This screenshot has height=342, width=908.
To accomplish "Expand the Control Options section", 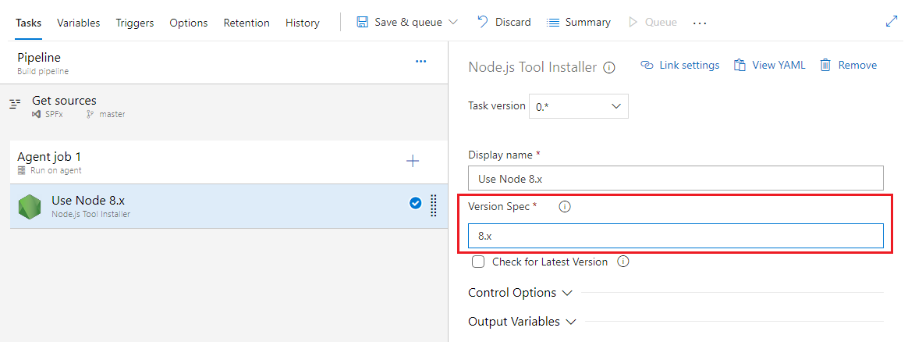I will pos(520,293).
